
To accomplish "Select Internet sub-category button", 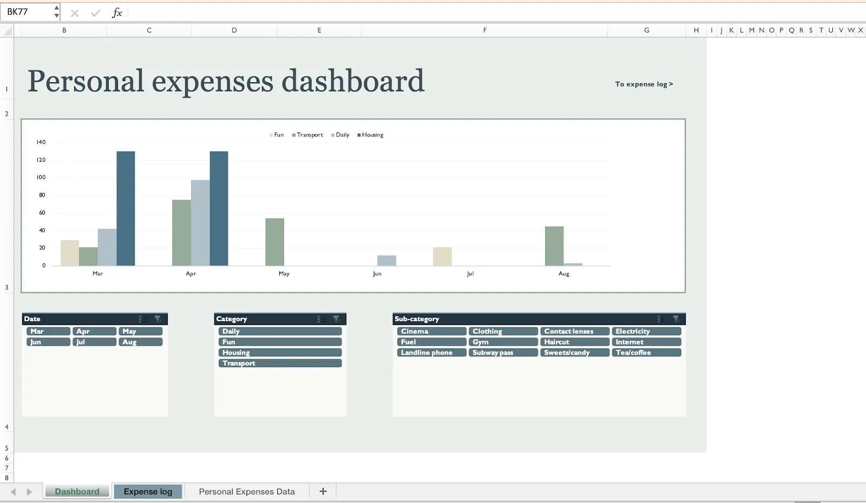I will (x=646, y=342).
